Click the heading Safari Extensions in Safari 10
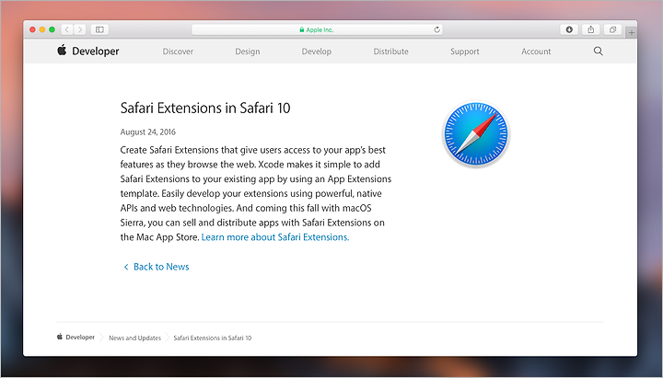This screenshot has width=663, height=378. pos(205,109)
